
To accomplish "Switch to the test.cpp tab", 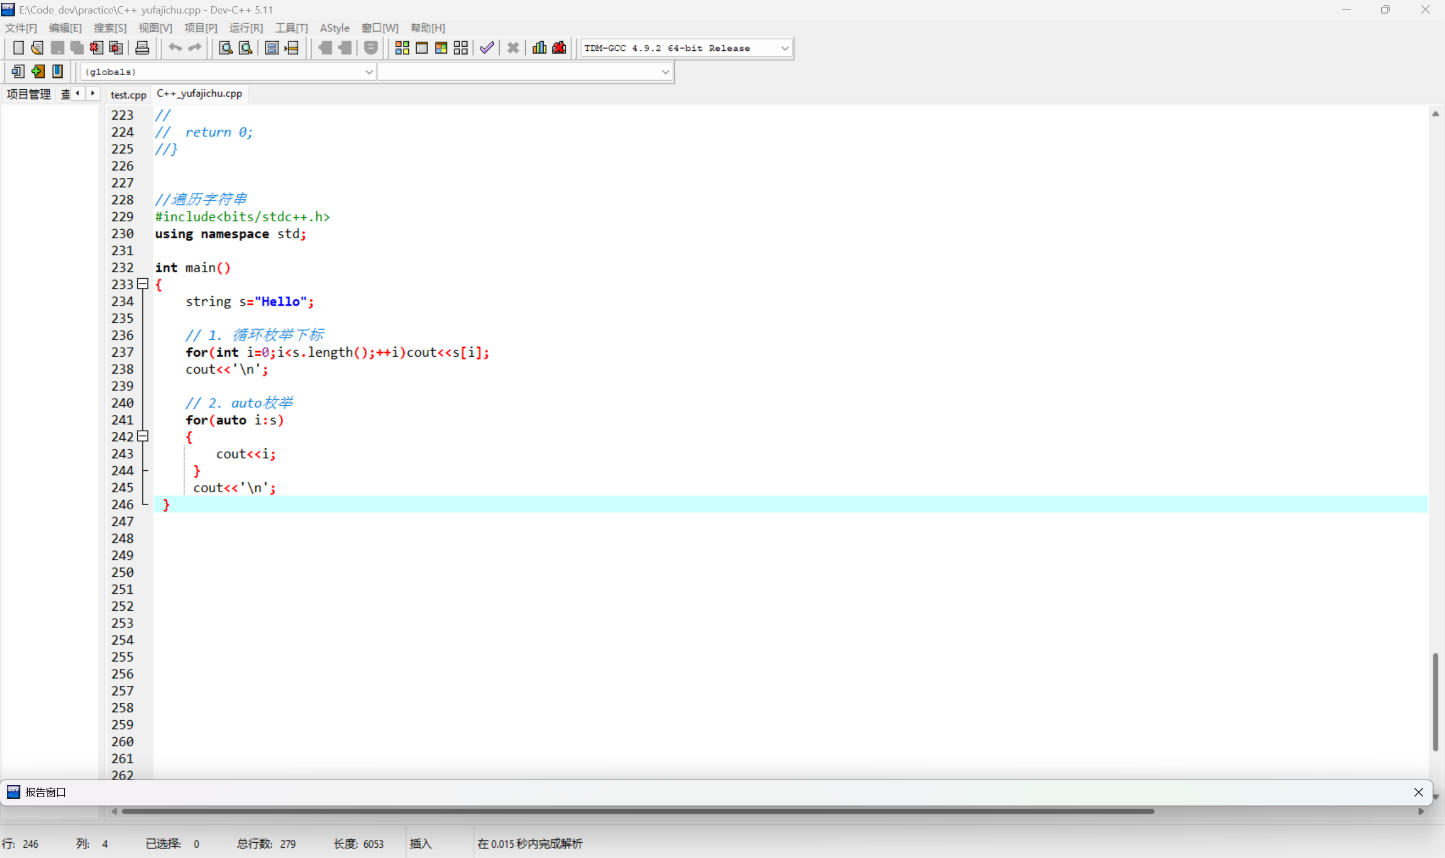I will [128, 94].
